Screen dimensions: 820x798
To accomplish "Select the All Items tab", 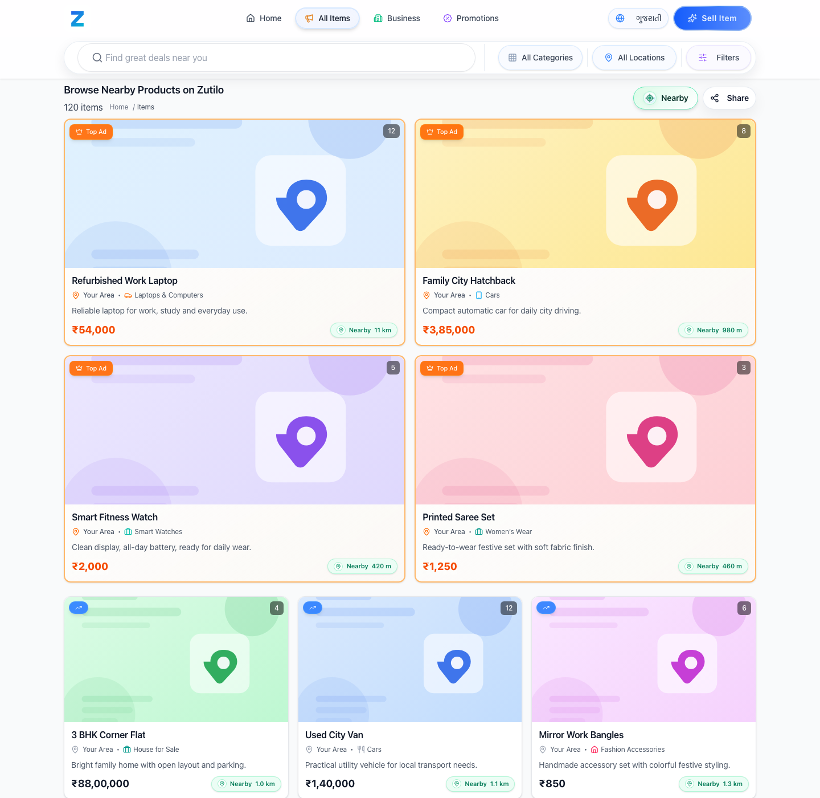I will point(327,18).
